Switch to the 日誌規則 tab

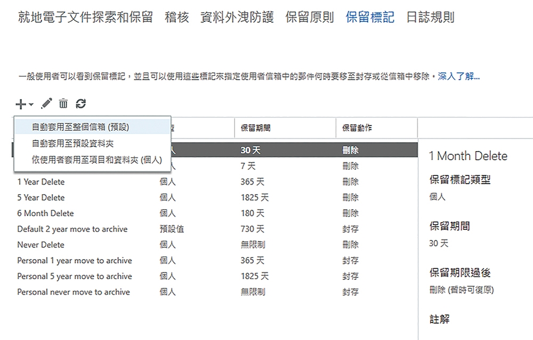click(x=430, y=17)
